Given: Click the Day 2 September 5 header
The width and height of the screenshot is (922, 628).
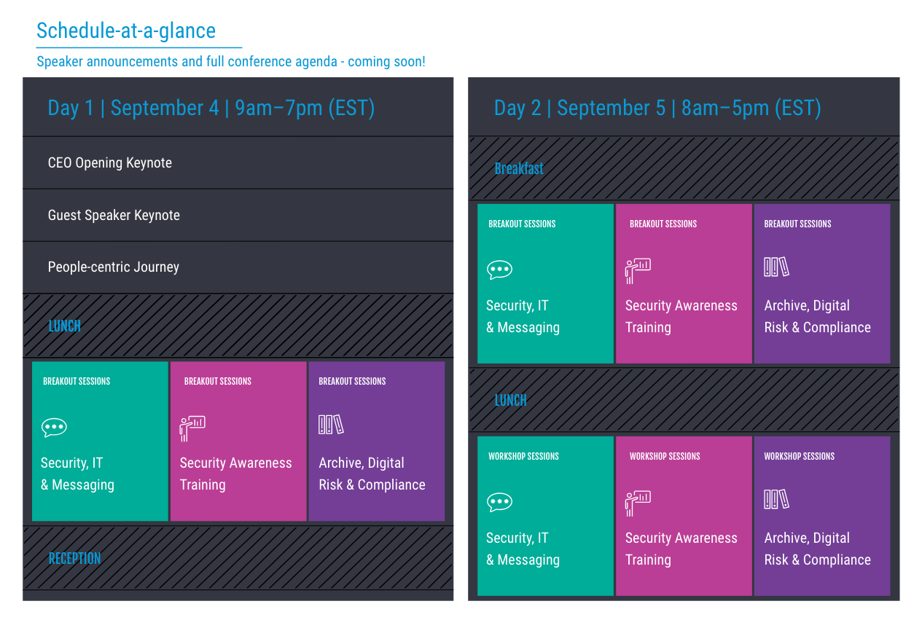Looking at the screenshot, I should 657,108.
